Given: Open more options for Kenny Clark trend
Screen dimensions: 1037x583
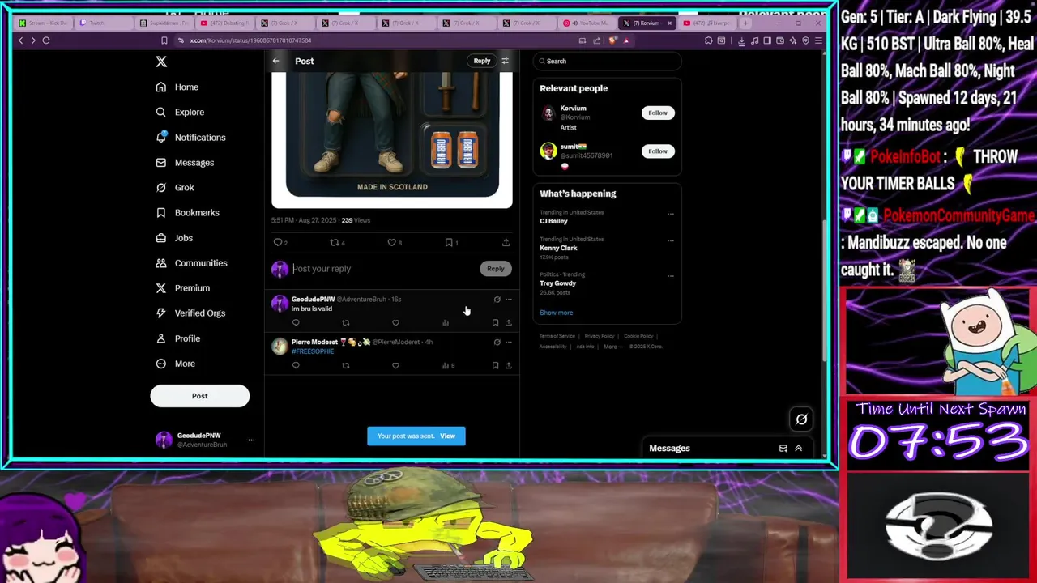Looking at the screenshot, I should [x=670, y=240].
